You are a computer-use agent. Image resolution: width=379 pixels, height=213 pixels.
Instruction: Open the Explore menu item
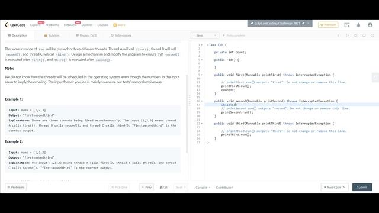(36, 25)
